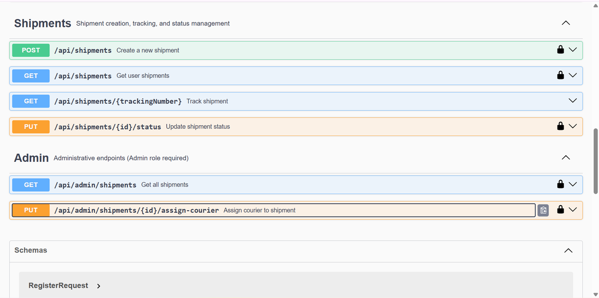Click GET badge for trackingNumber endpoint
The image size is (599, 298).
tap(31, 101)
